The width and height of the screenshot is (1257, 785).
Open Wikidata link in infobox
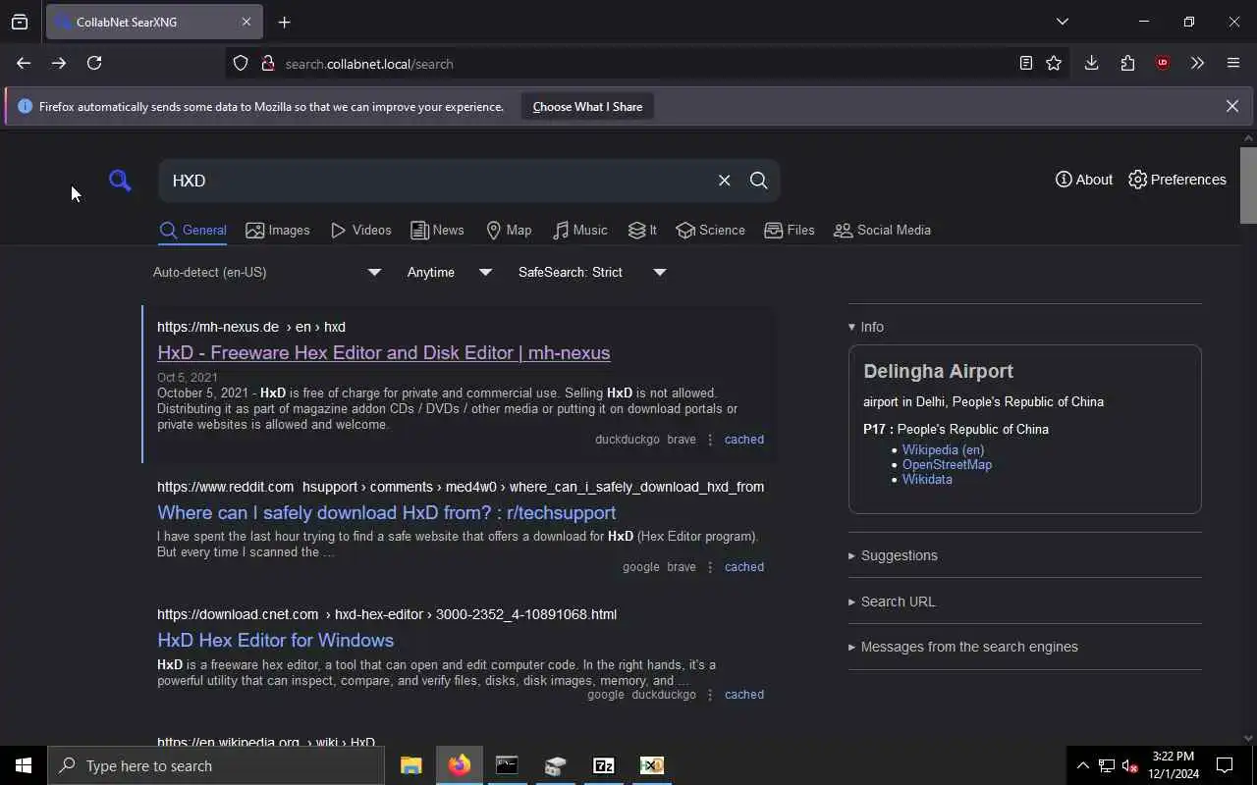pos(927,479)
